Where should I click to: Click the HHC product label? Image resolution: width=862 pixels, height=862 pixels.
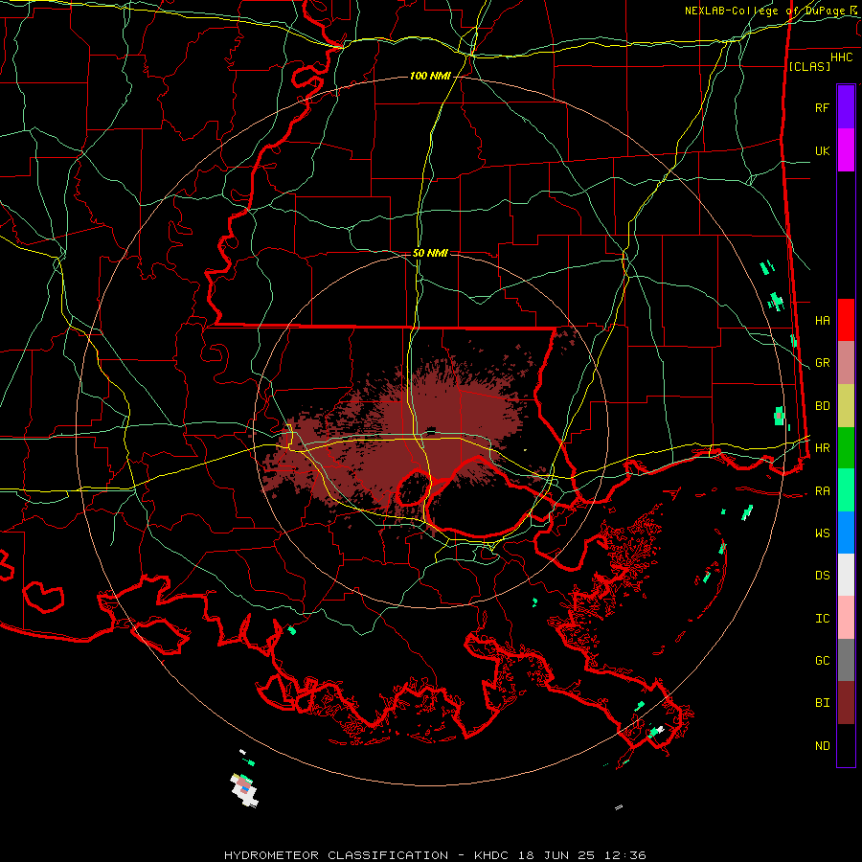click(x=841, y=57)
